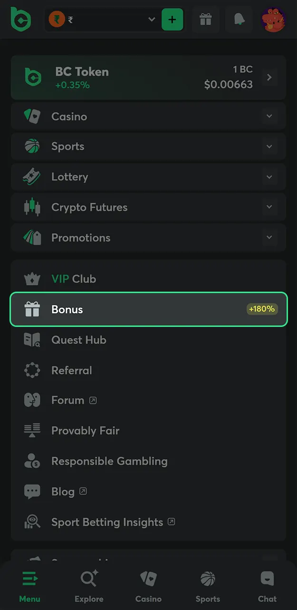Open the Chat tab in bottom navigation
The height and width of the screenshot is (610, 297).
(x=267, y=584)
